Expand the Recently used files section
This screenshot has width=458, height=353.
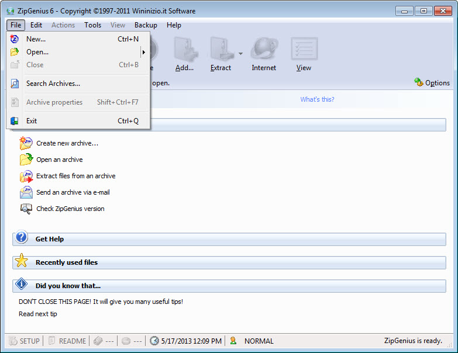(229, 262)
